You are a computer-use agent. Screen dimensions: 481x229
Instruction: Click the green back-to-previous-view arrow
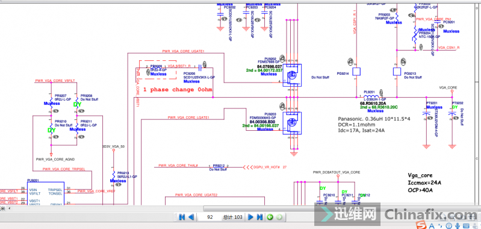click(270, 217)
